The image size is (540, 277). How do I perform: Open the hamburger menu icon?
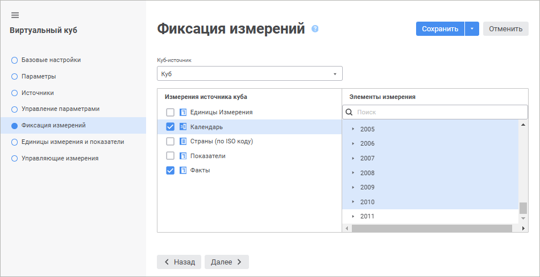pyautogui.click(x=15, y=15)
